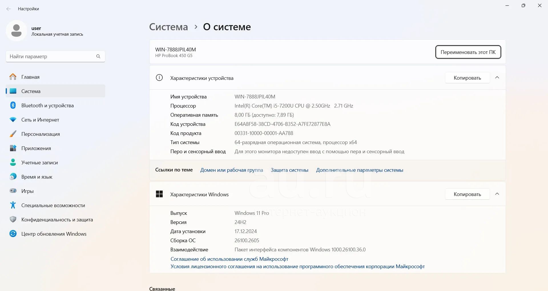Click the Privacy shield icon

pyautogui.click(x=13, y=219)
